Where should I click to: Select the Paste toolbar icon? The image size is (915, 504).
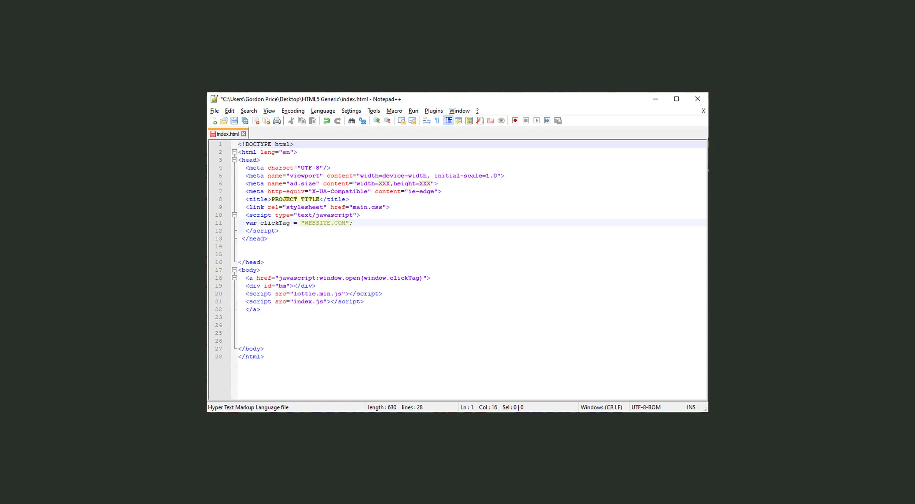(311, 120)
